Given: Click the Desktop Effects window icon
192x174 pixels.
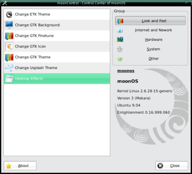Looking at the screenshot, I should pyautogui.click(x=9, y=78).
